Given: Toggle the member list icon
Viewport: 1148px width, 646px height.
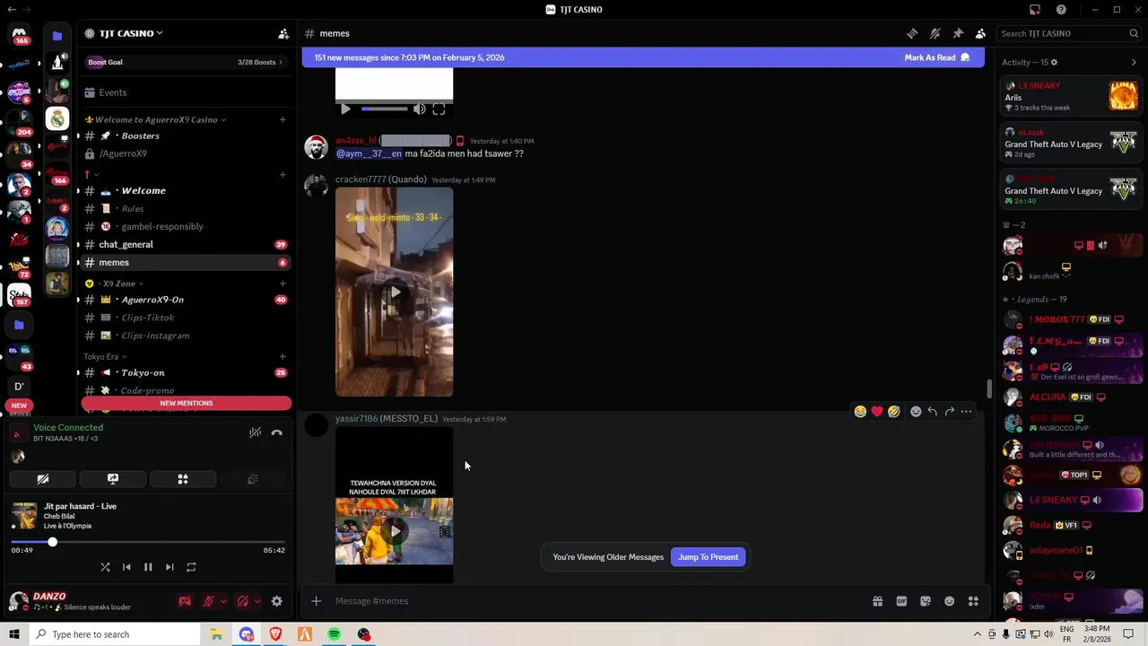Looking at the screenshot, I should (980, 33).
